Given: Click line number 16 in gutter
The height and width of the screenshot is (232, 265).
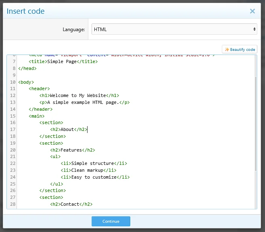Looking at the screenshot, I should tap(13, 122).
